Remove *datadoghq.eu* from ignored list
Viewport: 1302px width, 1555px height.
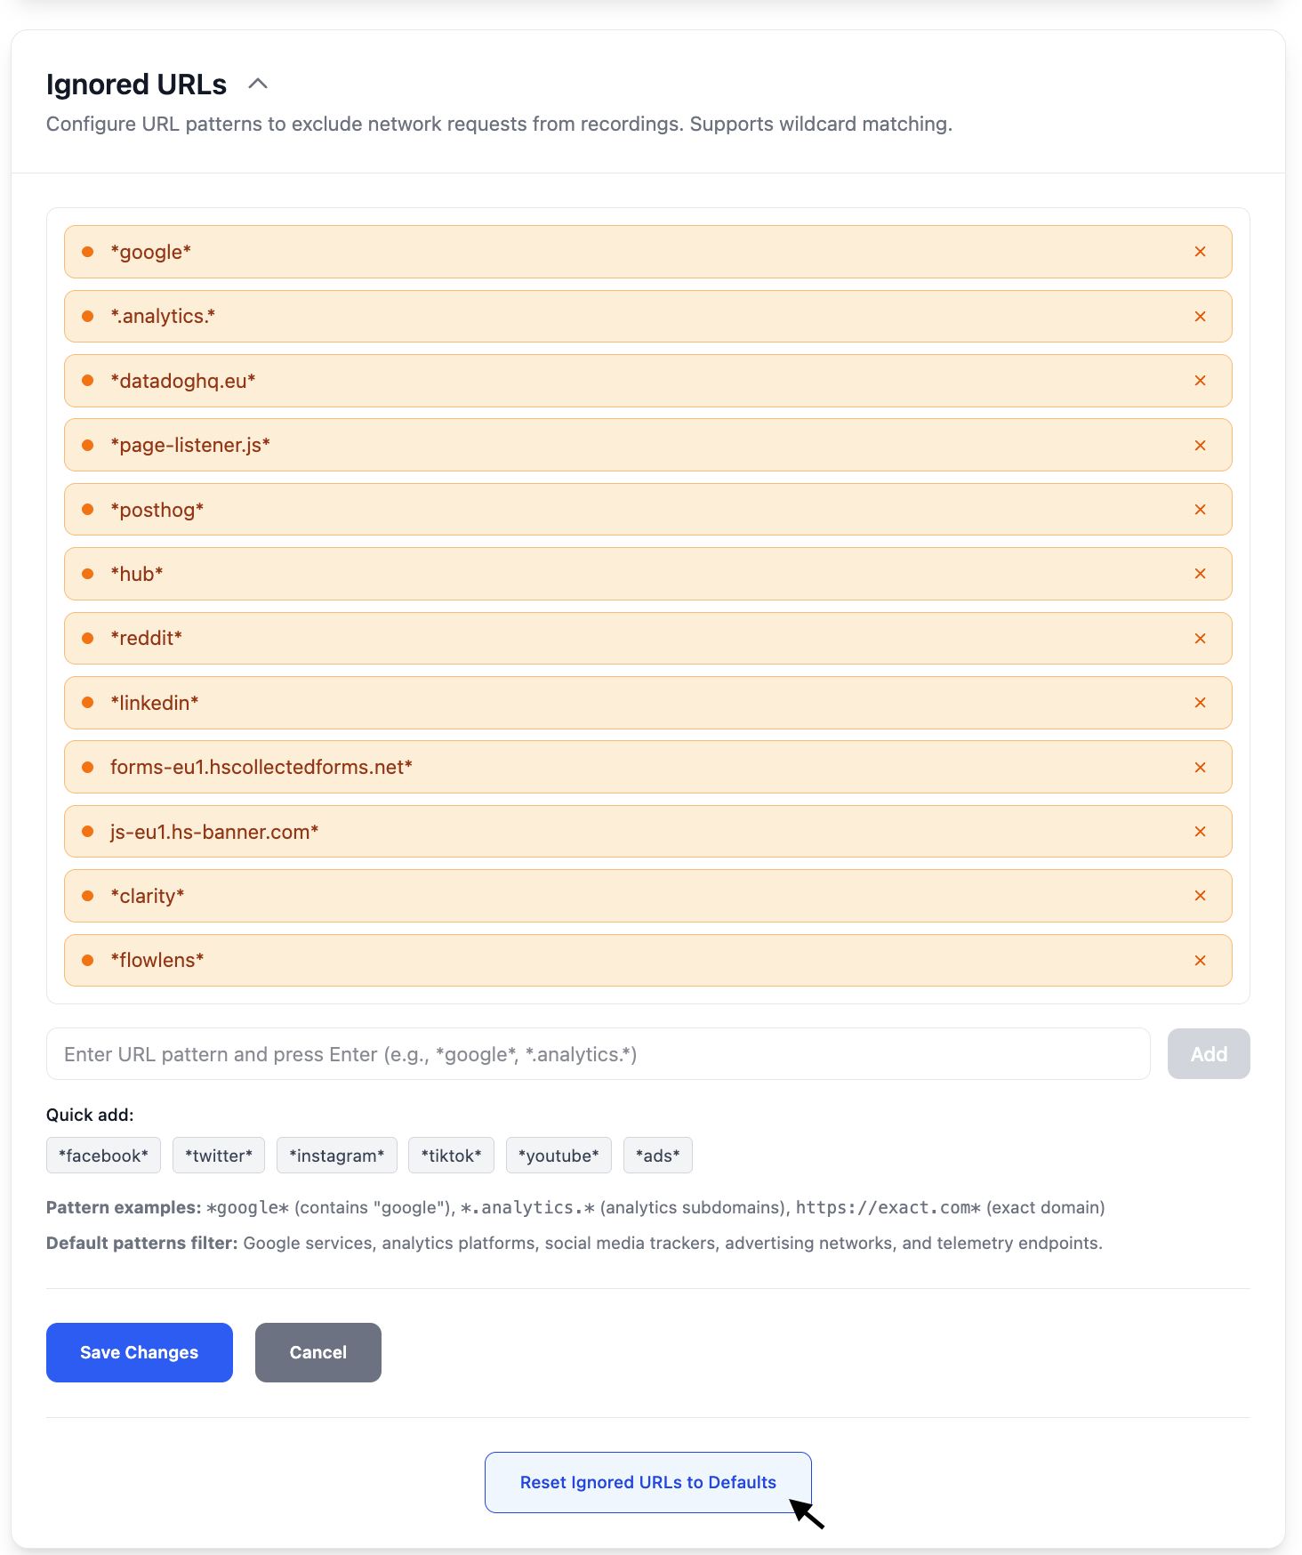tap(1200, 381)
